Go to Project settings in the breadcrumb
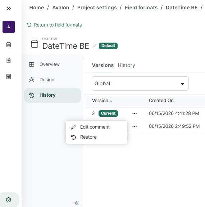This screenshot has width=205, height=207. point(97,8)
